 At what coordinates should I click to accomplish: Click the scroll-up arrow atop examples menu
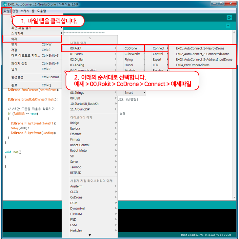(90, 38)
